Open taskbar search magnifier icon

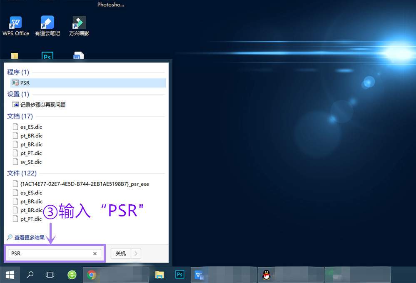tap(30, 275)
